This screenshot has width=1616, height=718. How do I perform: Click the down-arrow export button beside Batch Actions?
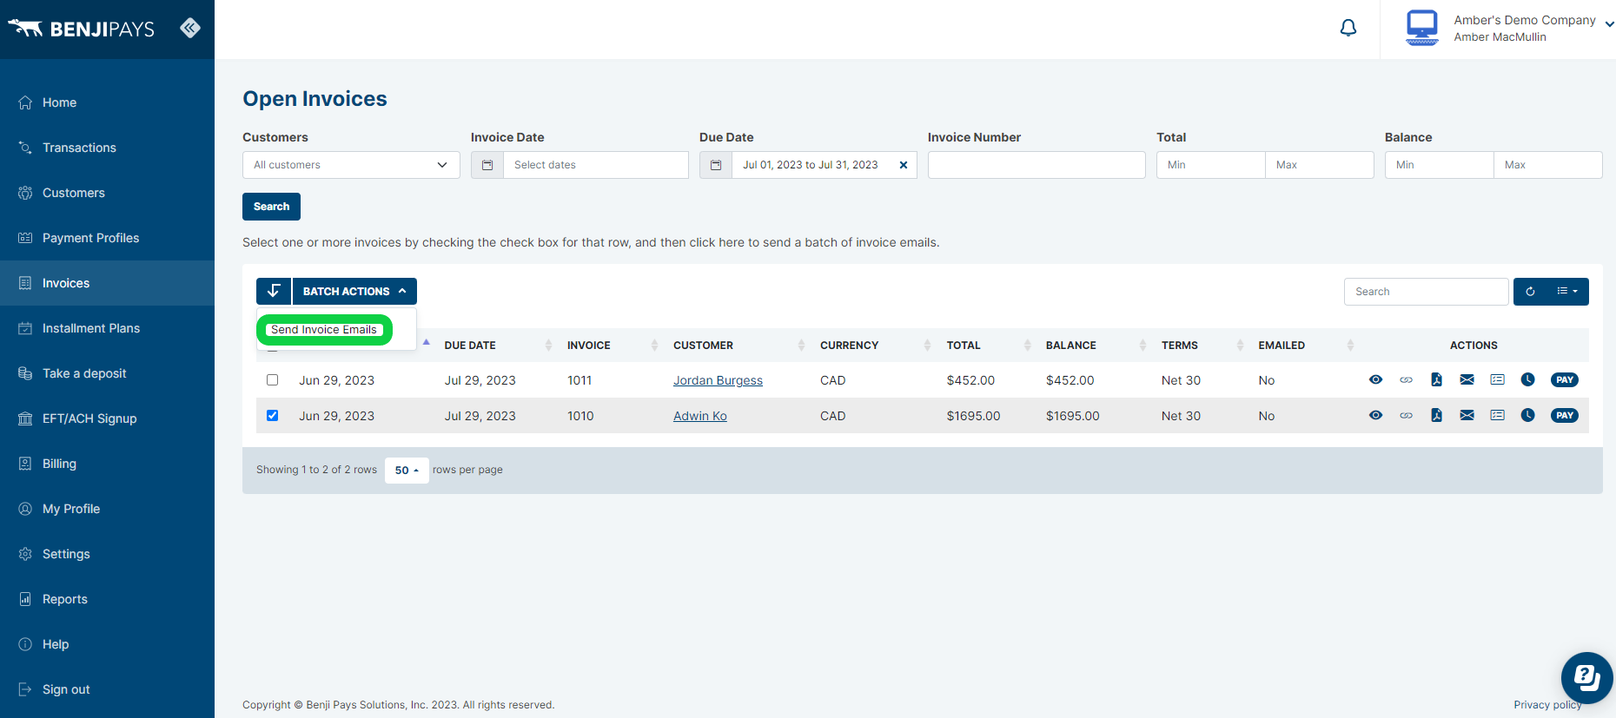click(x=274, y=291)
